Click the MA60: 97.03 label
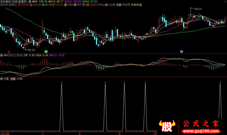 [90, 2]
